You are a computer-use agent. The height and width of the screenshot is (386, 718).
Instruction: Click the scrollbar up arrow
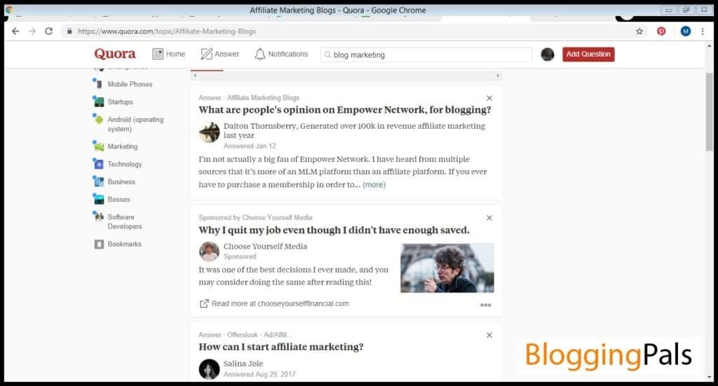(710, 46)
